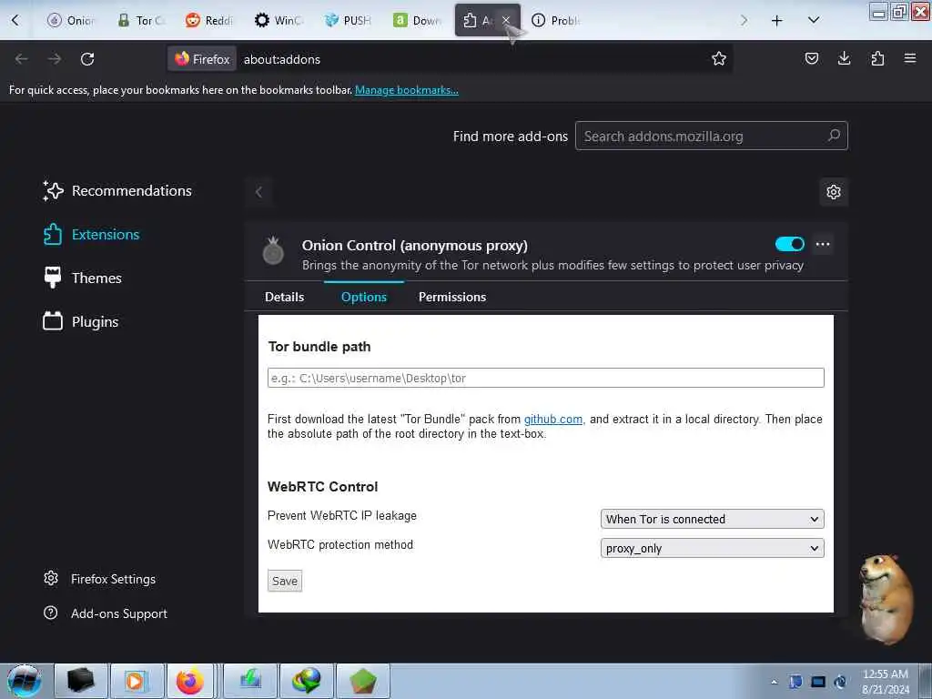Follow the github.com link

pyautogui.click(x=552, y=419)
